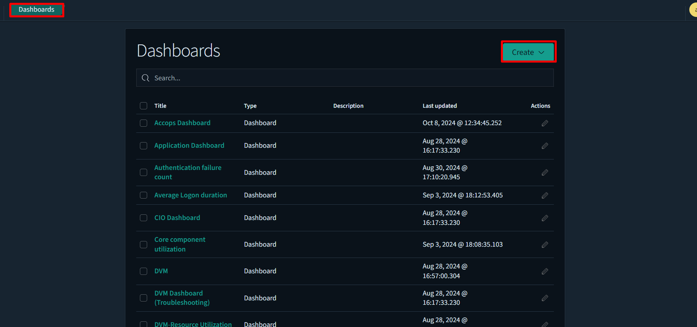This screenshot has height=327, width=697.
Task: Open Average Logon duration dashboard link
Action: [190, 195]
